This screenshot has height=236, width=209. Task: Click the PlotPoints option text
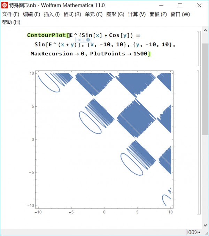click(x=108, y=54)
